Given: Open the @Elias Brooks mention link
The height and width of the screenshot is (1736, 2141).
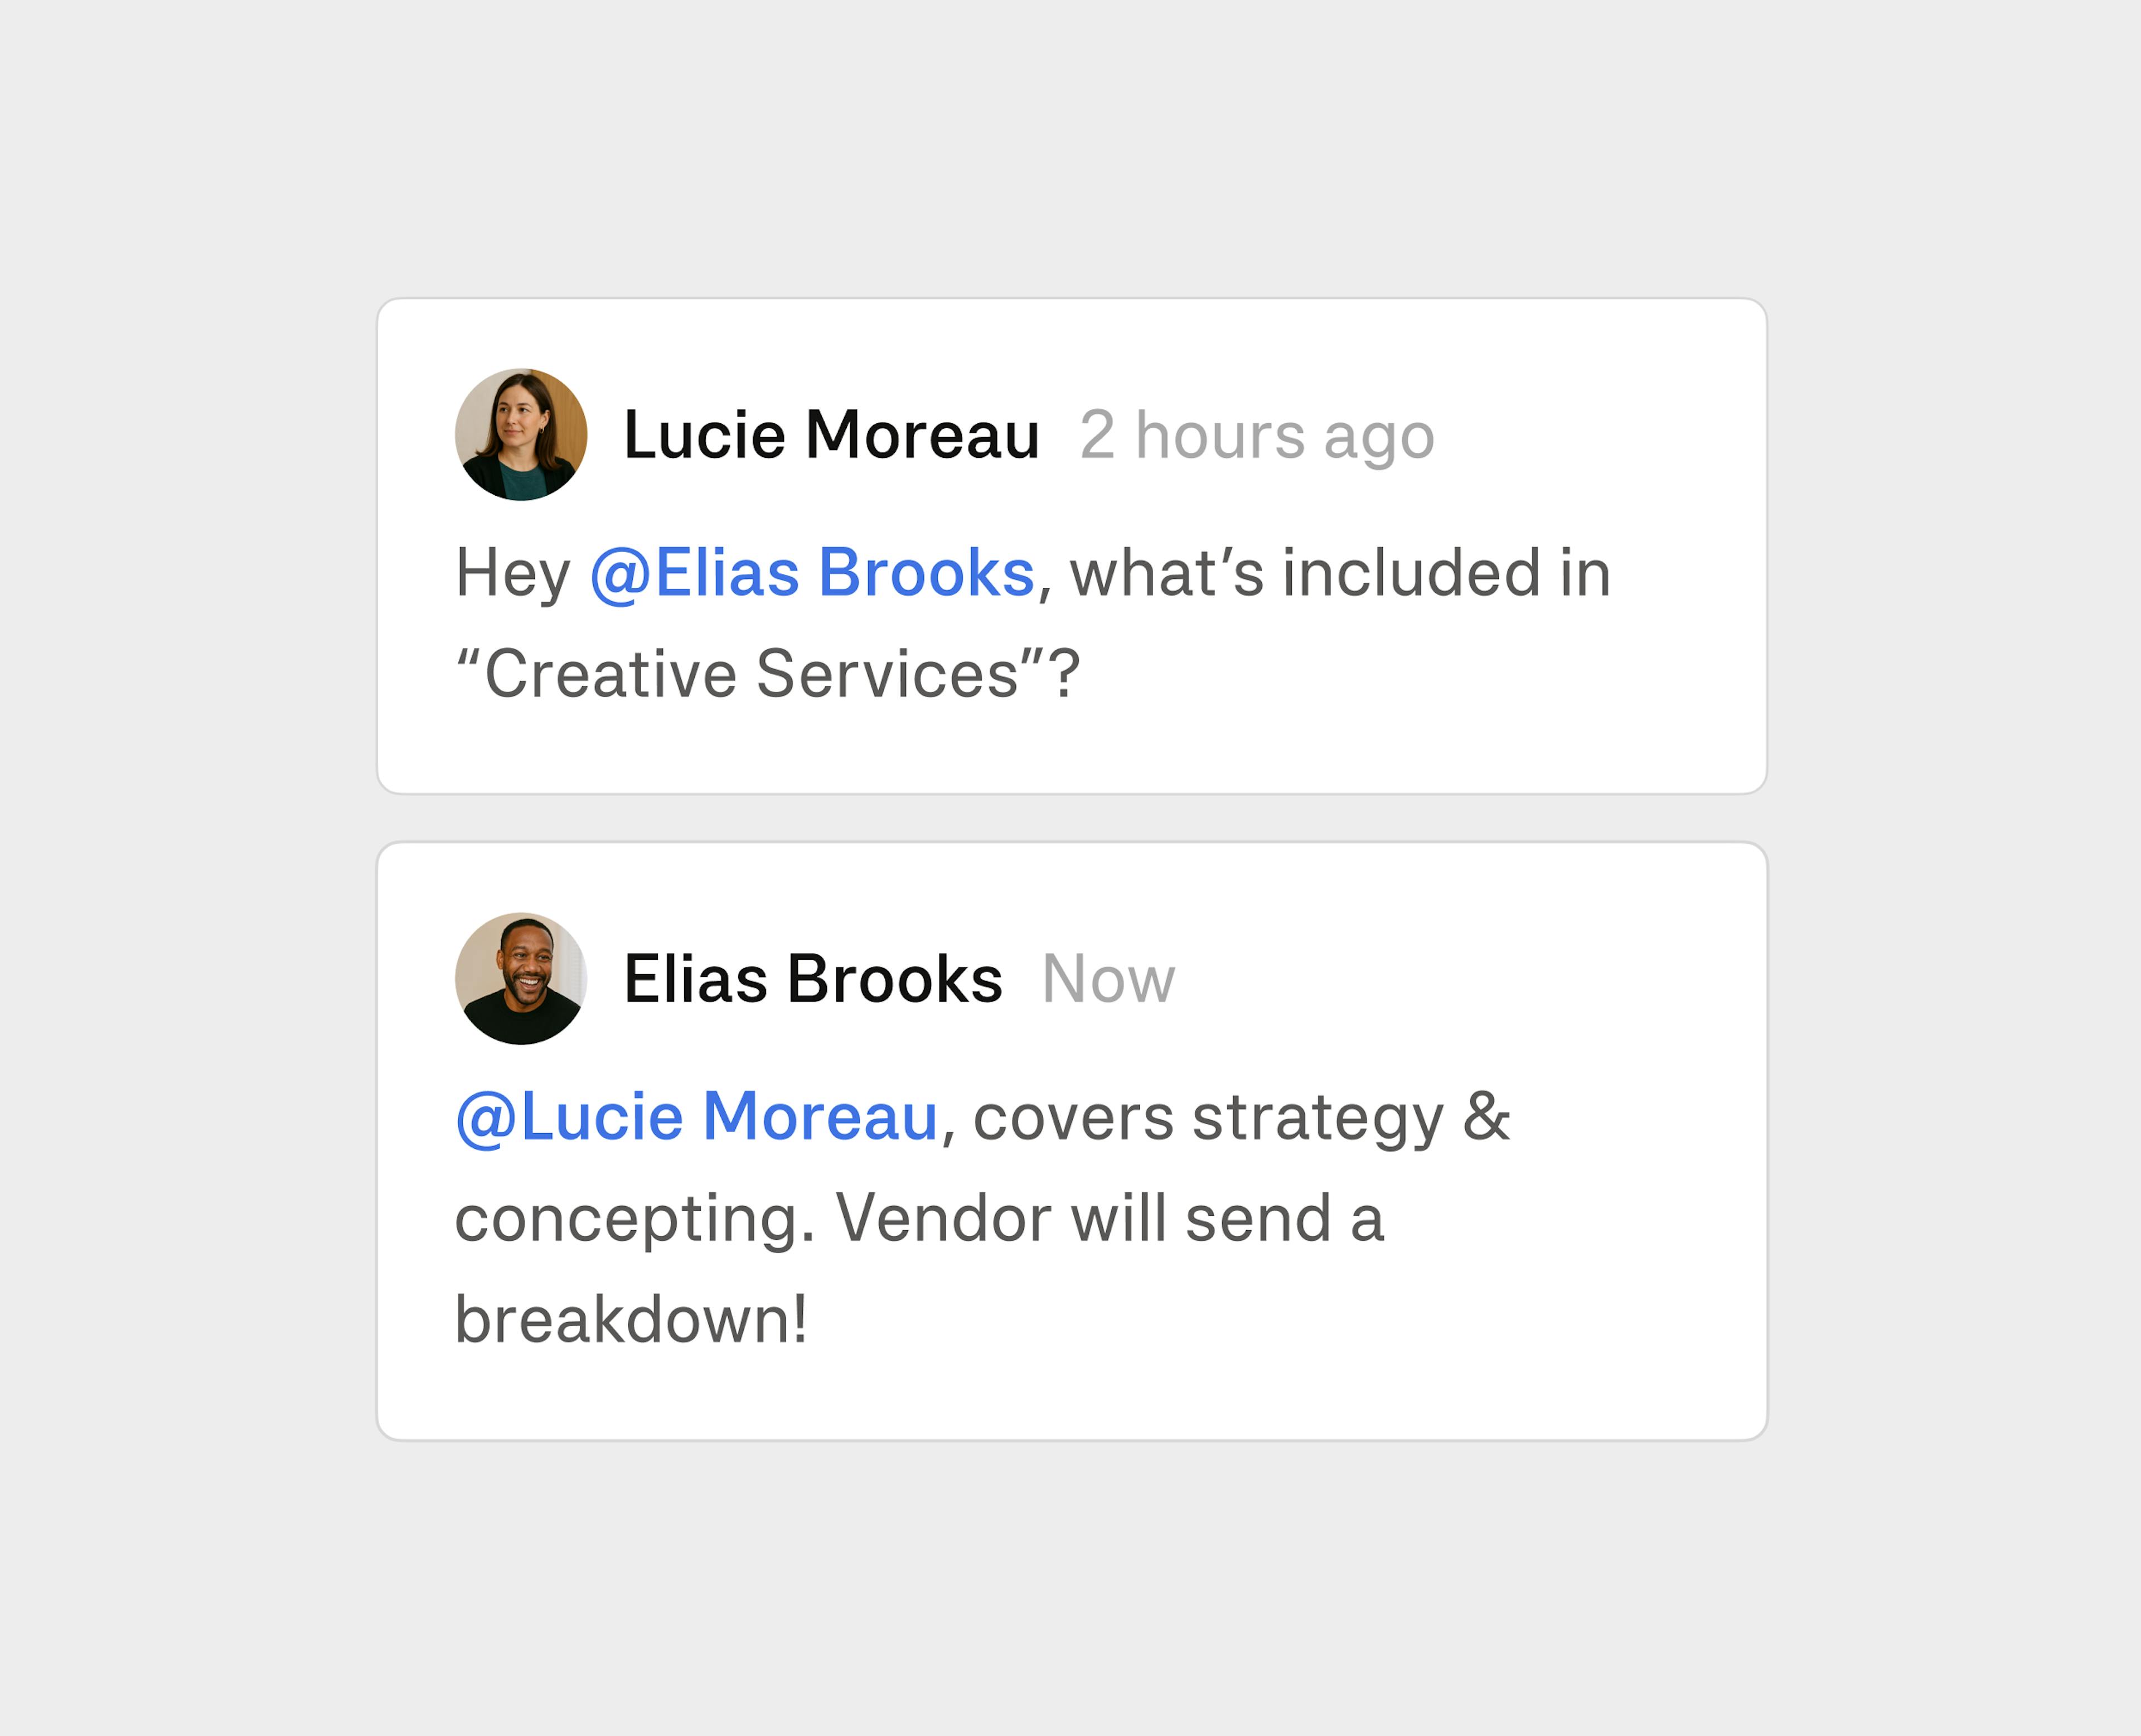Looking at the screenshot, I should (812, 573).
